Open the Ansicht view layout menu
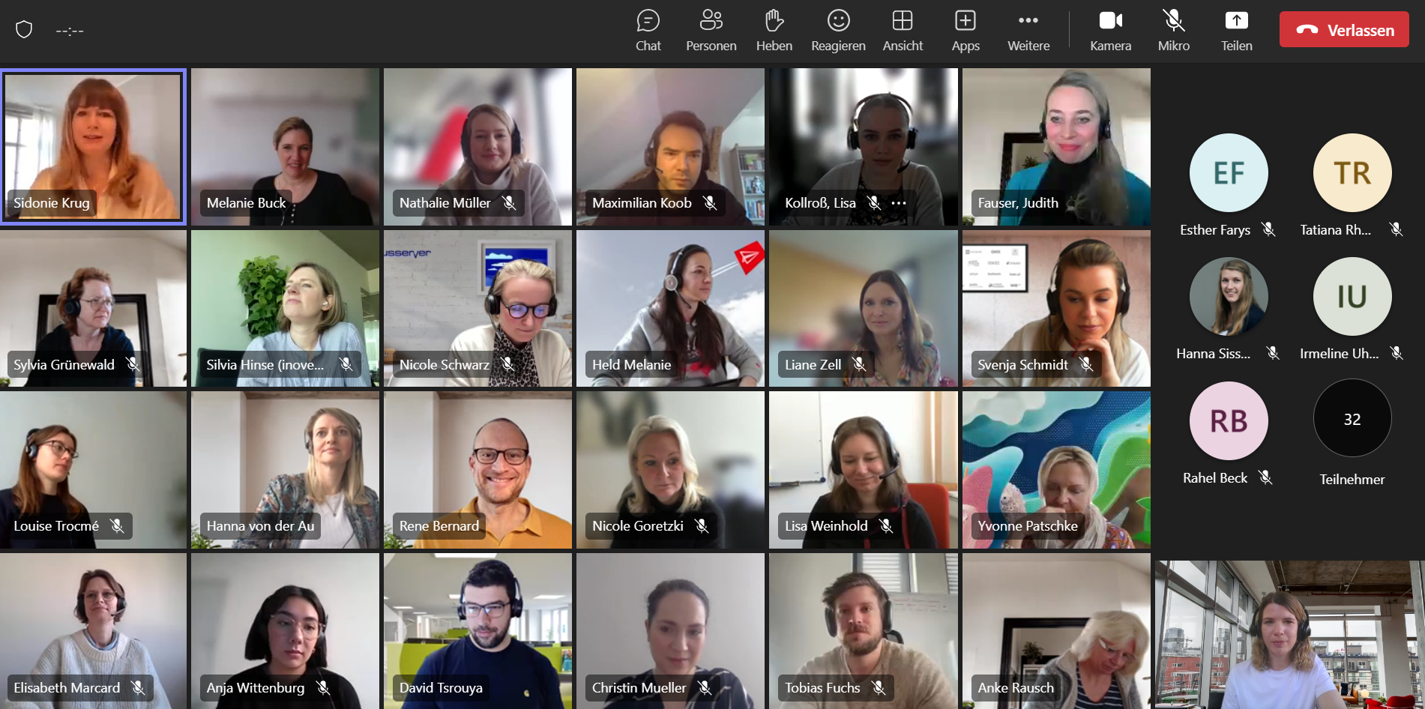 pyautogui.click(x=903, y=31)
